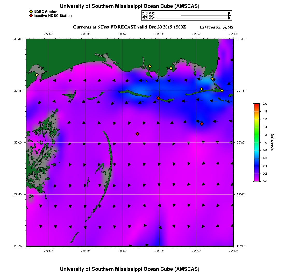Click the long curved Chandeleur island arc
Screen dimensions: 285x272
coord(110,166)
